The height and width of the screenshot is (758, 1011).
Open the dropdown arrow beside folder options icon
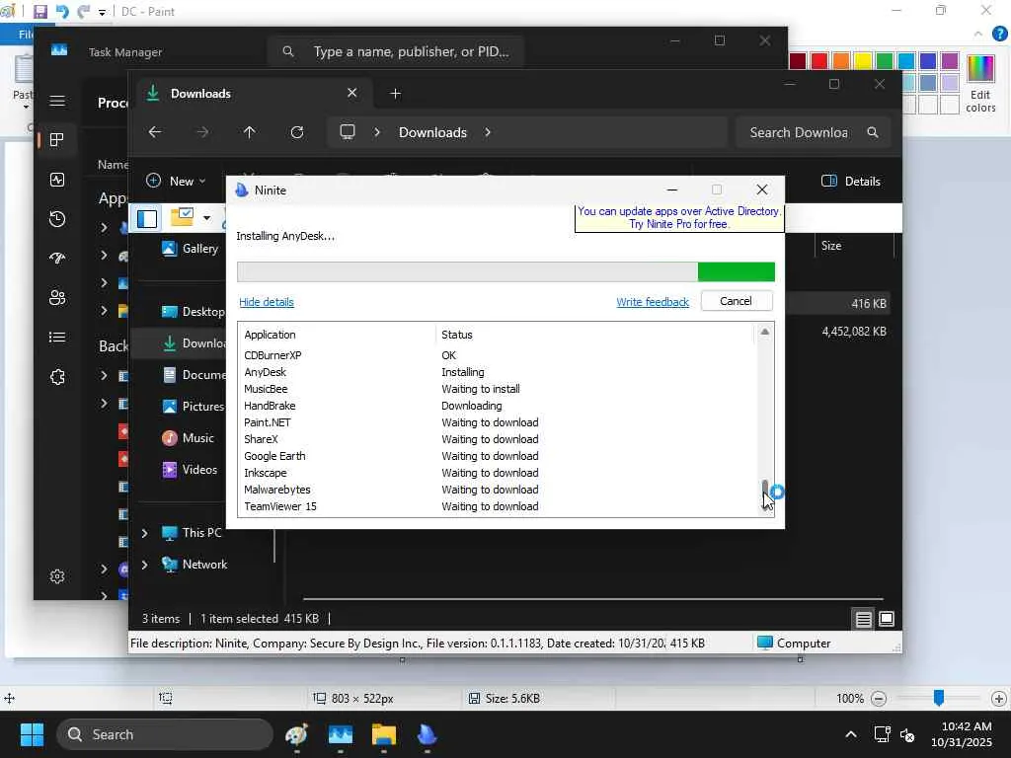pyautogui.click(x=206, y=218)
